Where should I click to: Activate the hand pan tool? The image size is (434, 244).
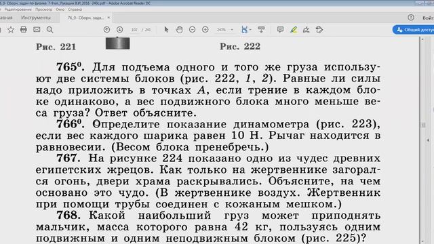click(x=179, y=30)
